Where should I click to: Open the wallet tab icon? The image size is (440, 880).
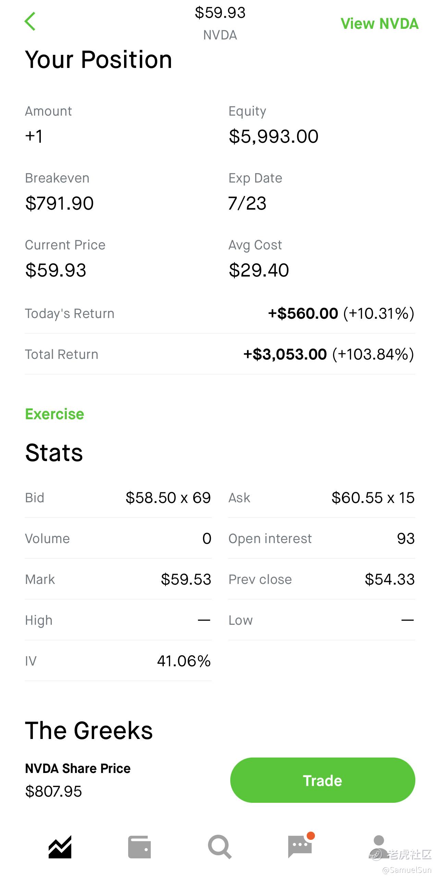click(139, 847)
